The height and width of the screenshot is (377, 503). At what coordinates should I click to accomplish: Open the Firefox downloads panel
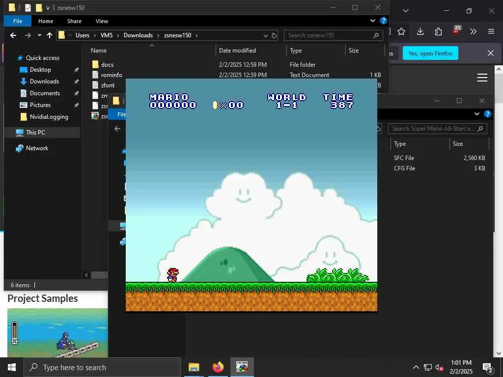coord(420,31)
